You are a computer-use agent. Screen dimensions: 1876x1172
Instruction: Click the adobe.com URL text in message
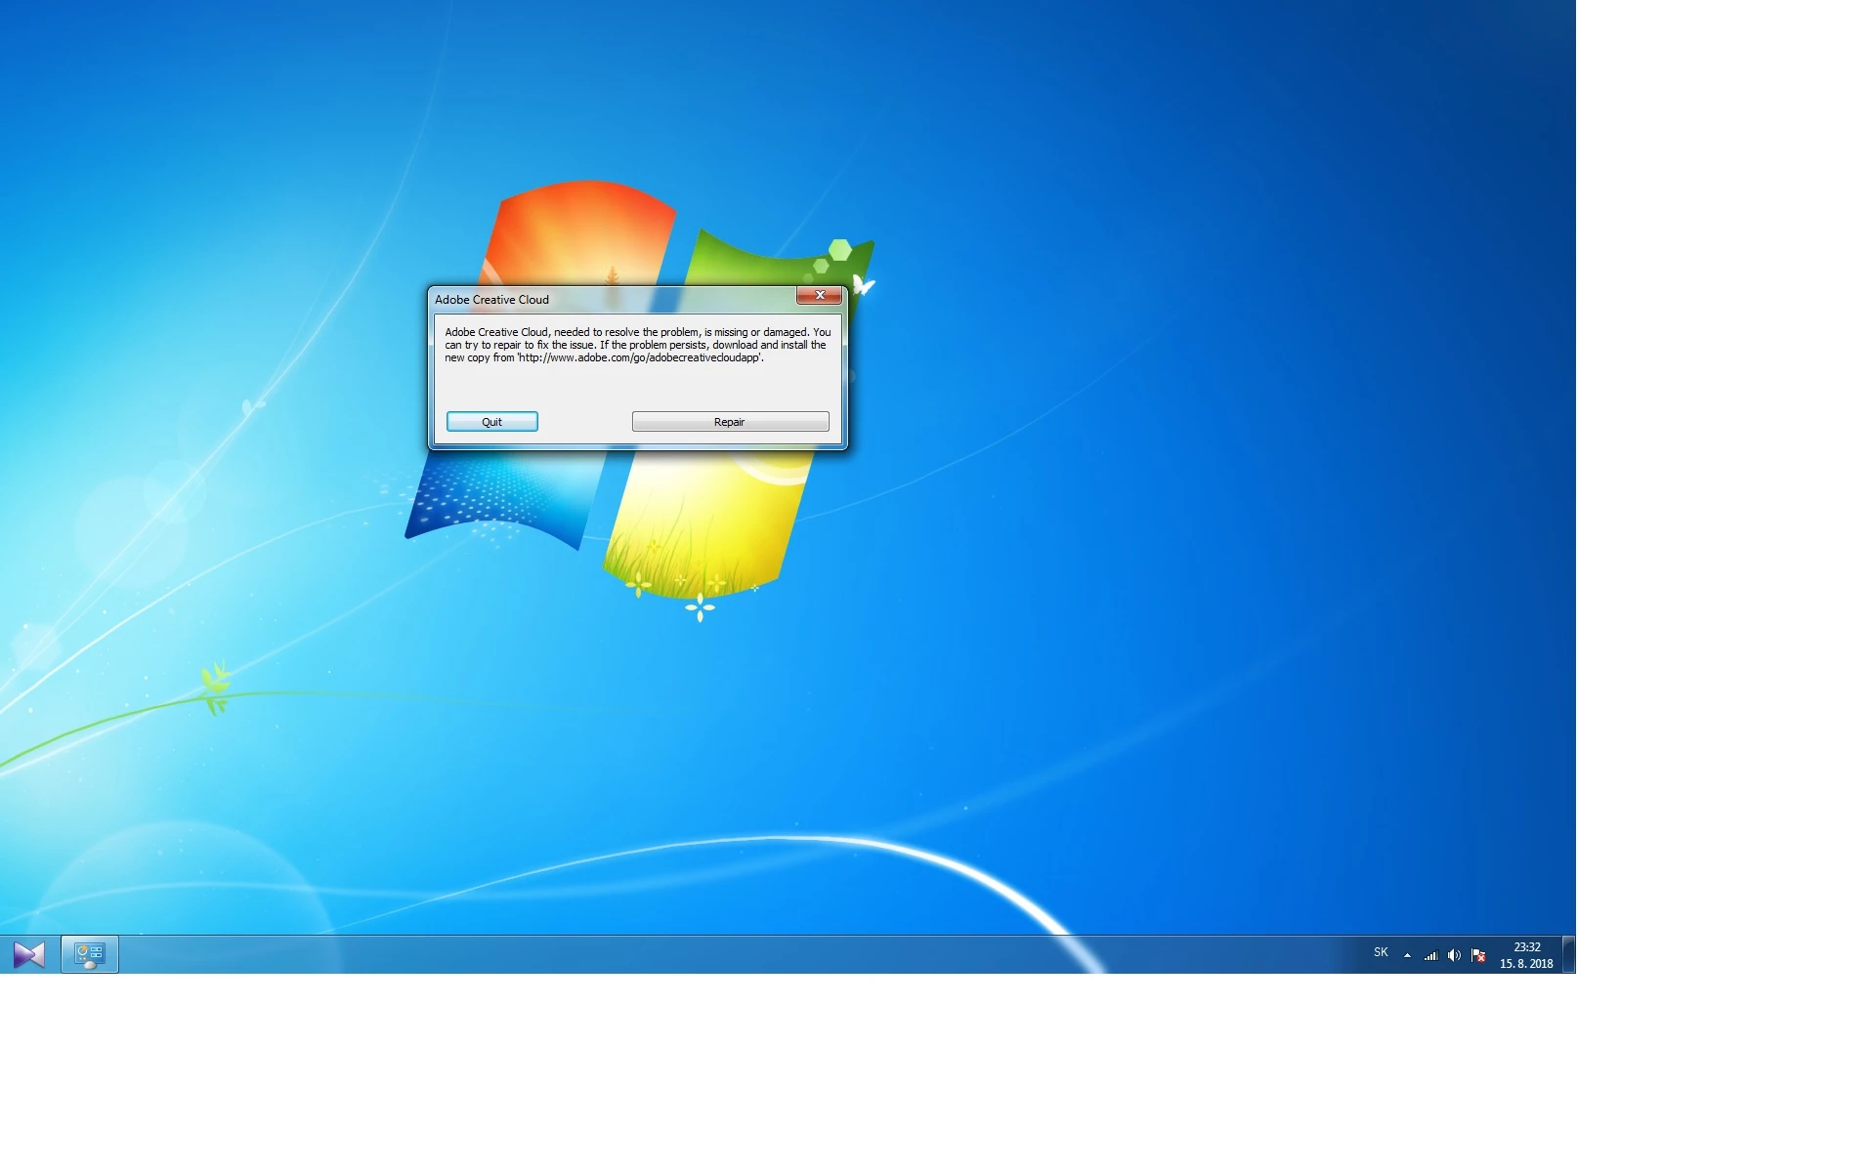(x=639, y=358)
